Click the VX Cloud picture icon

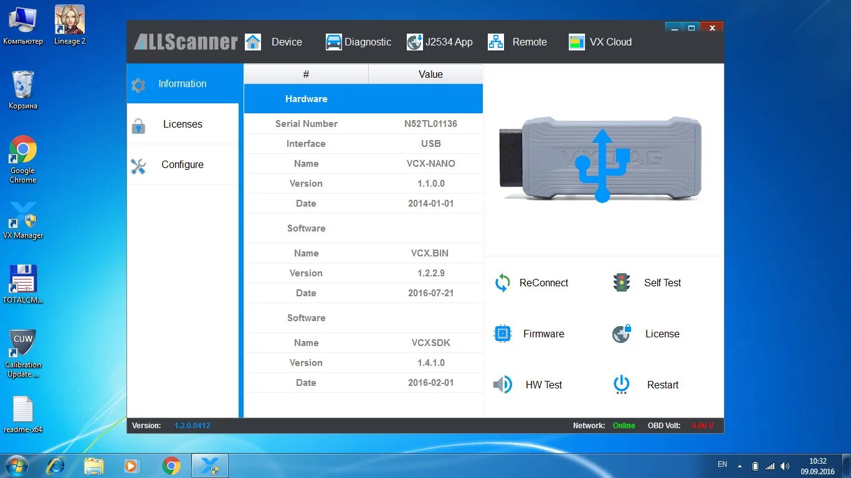[x=577, y=42]
